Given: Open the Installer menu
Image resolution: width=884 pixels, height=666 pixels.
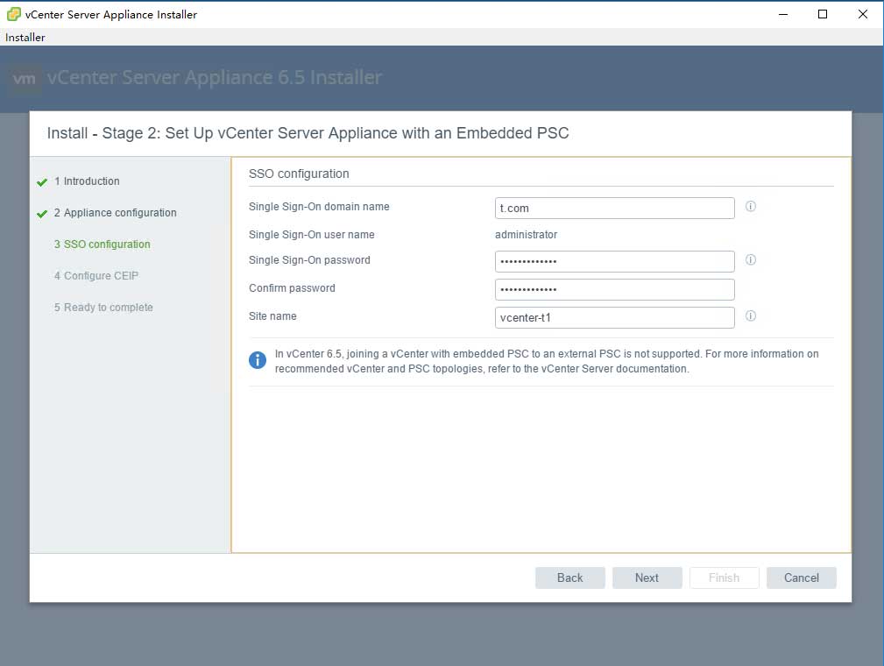Looking at the screenshot, I should [x=25, y=37].
